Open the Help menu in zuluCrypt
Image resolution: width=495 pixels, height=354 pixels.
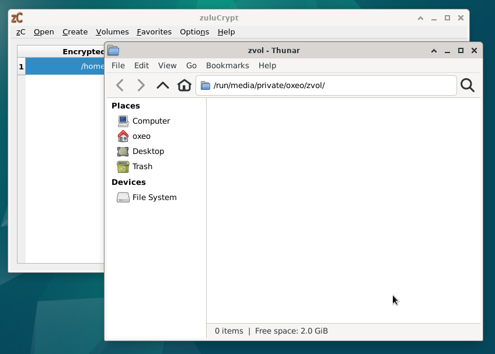(226, 32)
